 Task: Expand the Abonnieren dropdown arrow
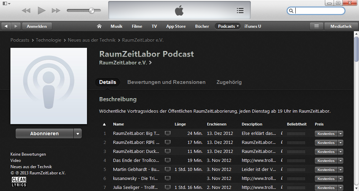point(78,133)
